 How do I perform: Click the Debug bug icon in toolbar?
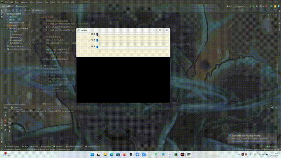click(x=253, y=7)
